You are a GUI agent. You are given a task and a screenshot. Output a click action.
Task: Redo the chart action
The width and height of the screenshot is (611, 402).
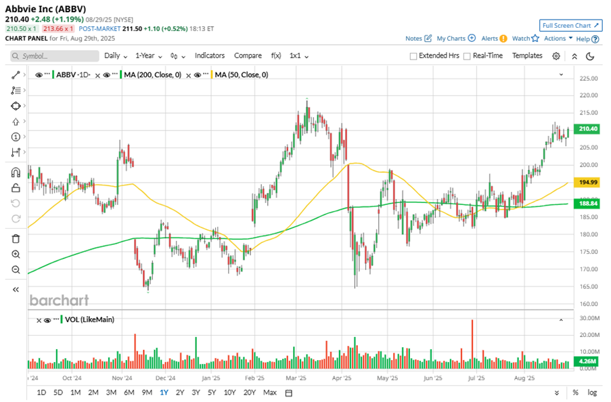pyautogui.click(x=16, y=219)
